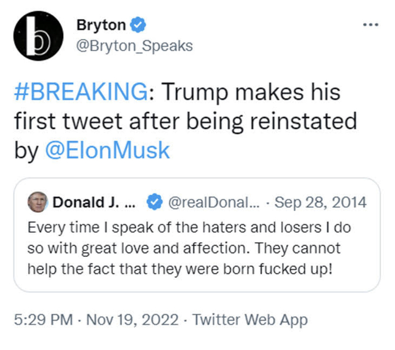Open the Twitter Web App source link

pyautogui.click(x=250, y=320)
